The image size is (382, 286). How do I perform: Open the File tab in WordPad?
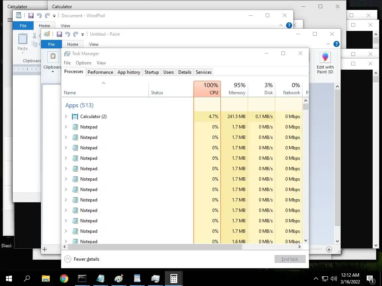23,26
